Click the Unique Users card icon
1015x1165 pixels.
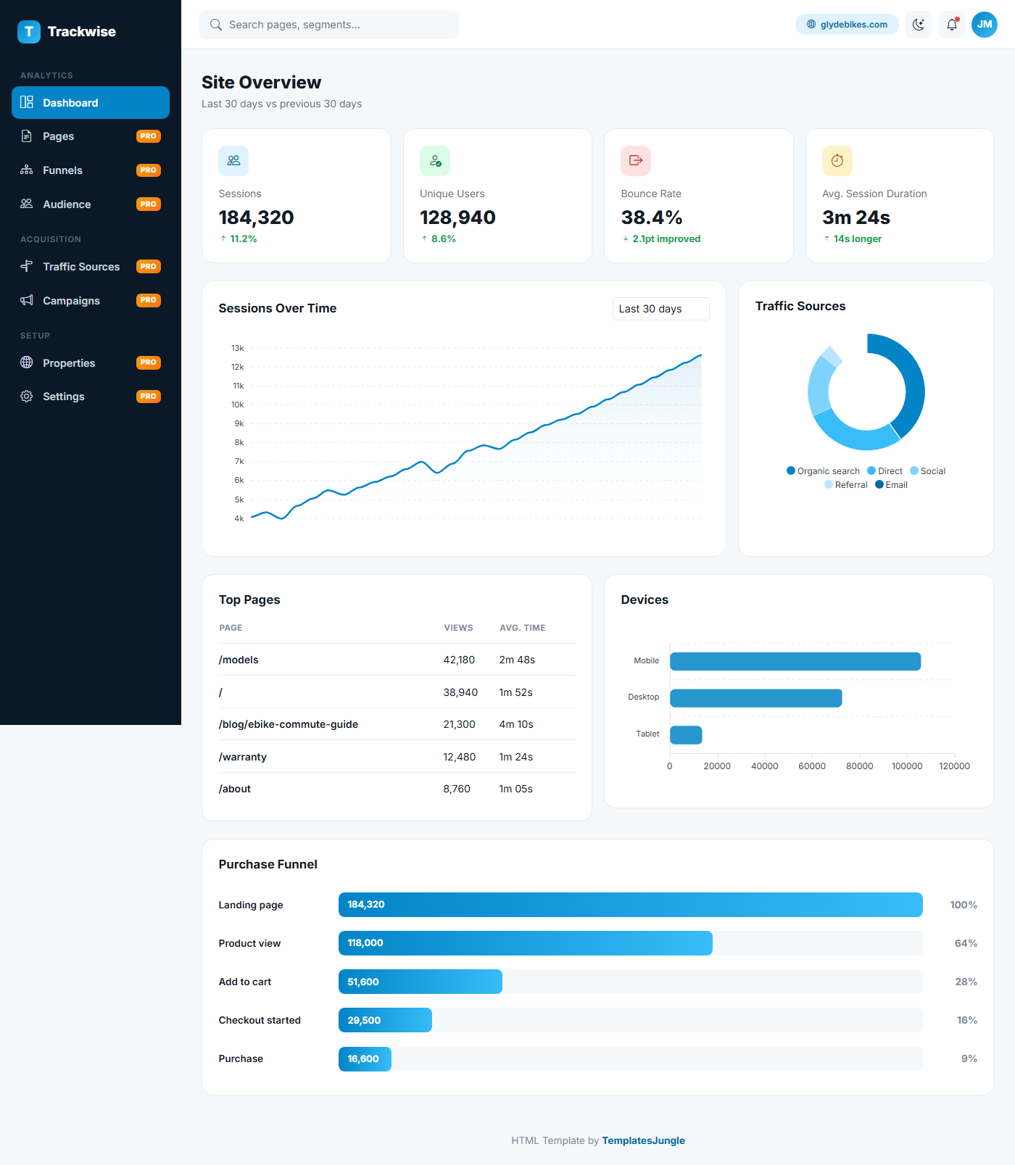click(435, 161)
